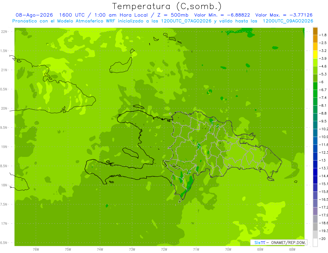Pick blue legend swatch between -13 and -13.7
328x253 pixels.
coord(315,164)
